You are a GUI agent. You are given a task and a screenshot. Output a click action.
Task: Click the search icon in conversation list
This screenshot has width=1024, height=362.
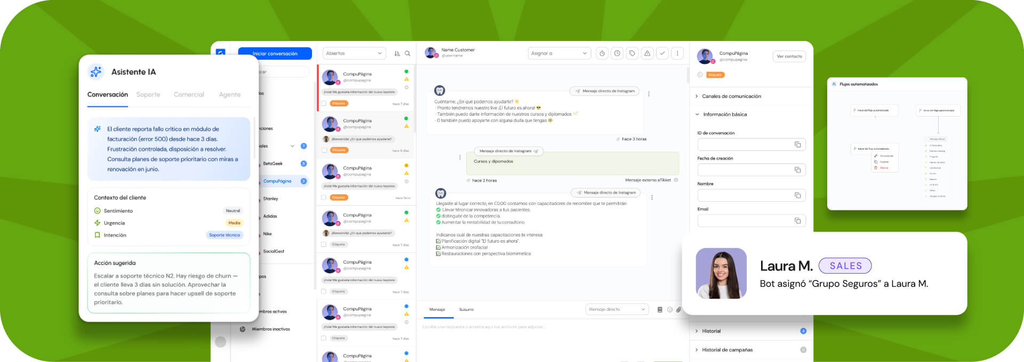point(407,53)
